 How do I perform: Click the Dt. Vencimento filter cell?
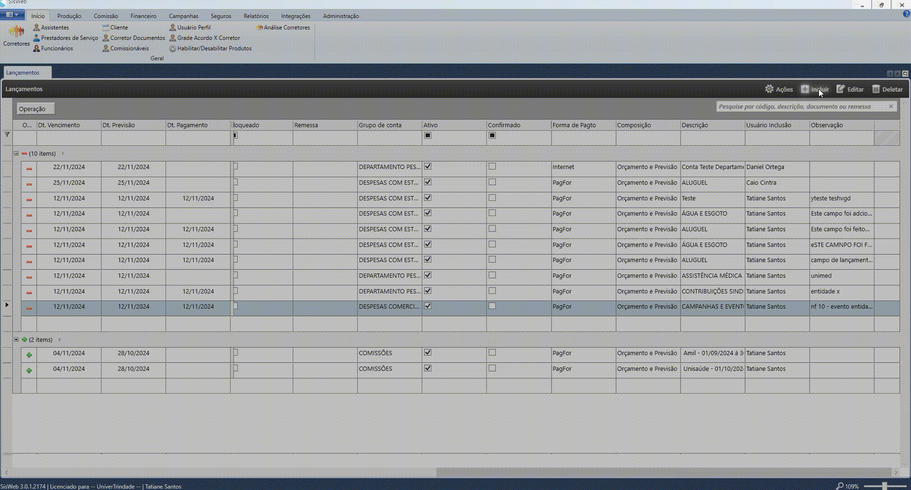point(69,138)
